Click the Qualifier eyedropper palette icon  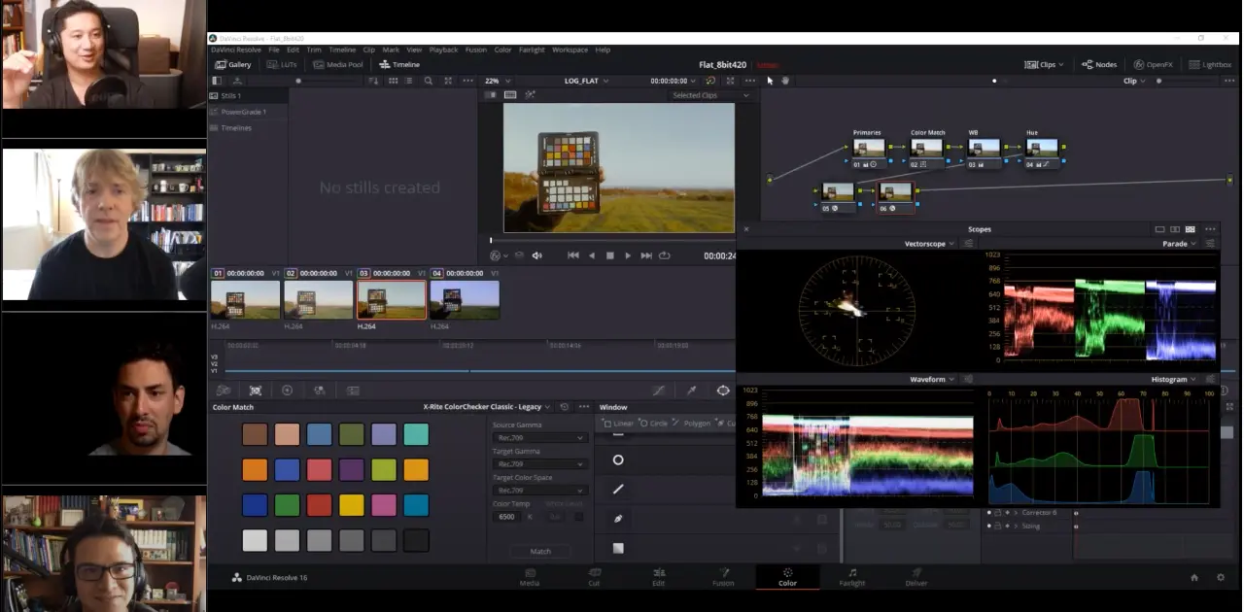691,391
